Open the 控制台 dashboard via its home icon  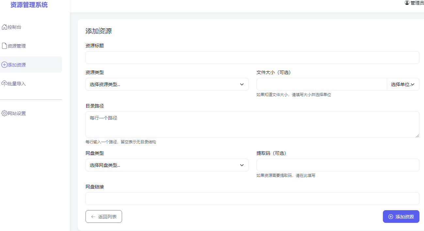coord(4,27)
